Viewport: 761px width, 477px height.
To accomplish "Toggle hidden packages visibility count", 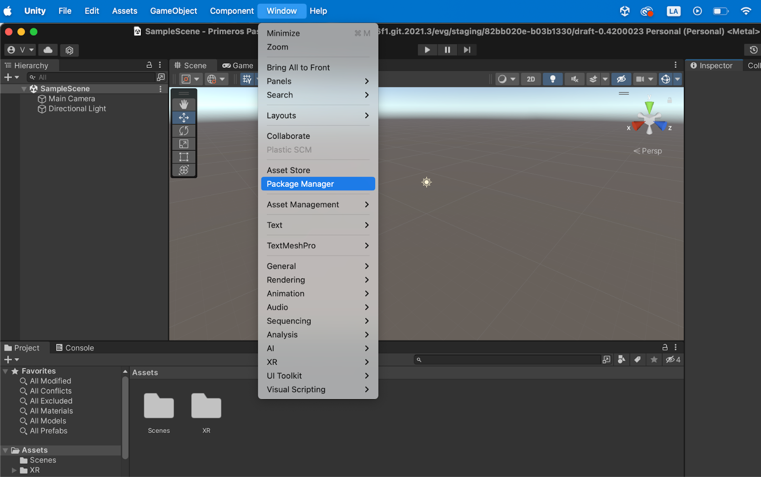I will coord(673,360).
